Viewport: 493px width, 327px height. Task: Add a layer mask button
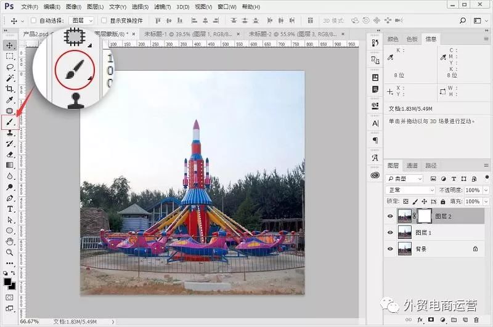coord(431,320)
